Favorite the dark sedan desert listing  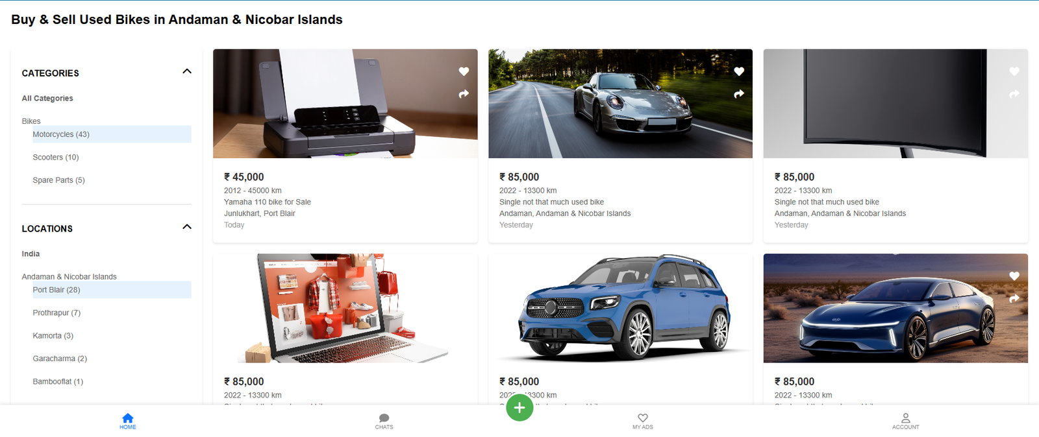(1014, 276)
